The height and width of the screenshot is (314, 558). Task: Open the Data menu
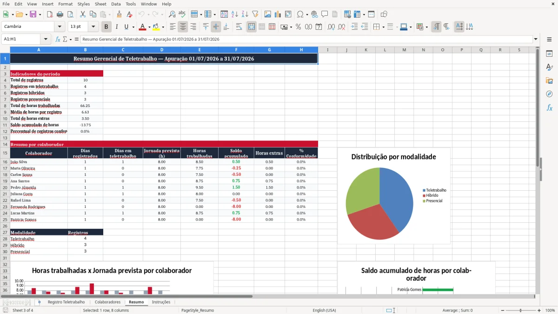tap(116, 4)
